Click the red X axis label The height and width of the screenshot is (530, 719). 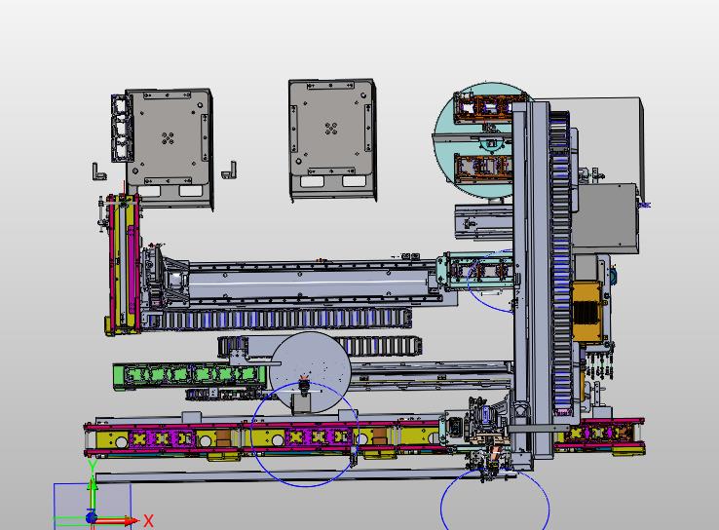[x=148, y=520]
